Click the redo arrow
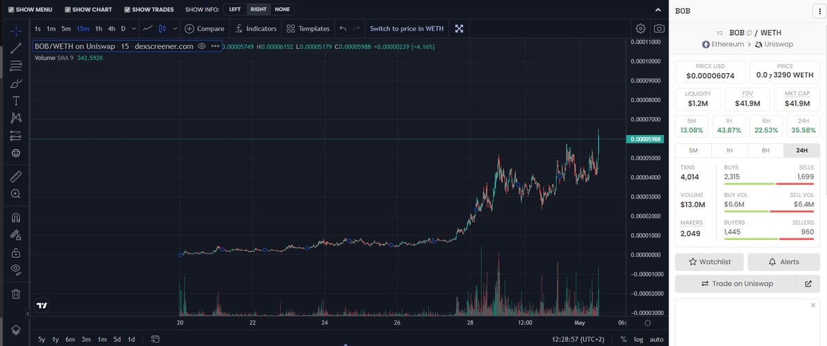This screenshot has width=827, height=346. [x=356, y=29]
